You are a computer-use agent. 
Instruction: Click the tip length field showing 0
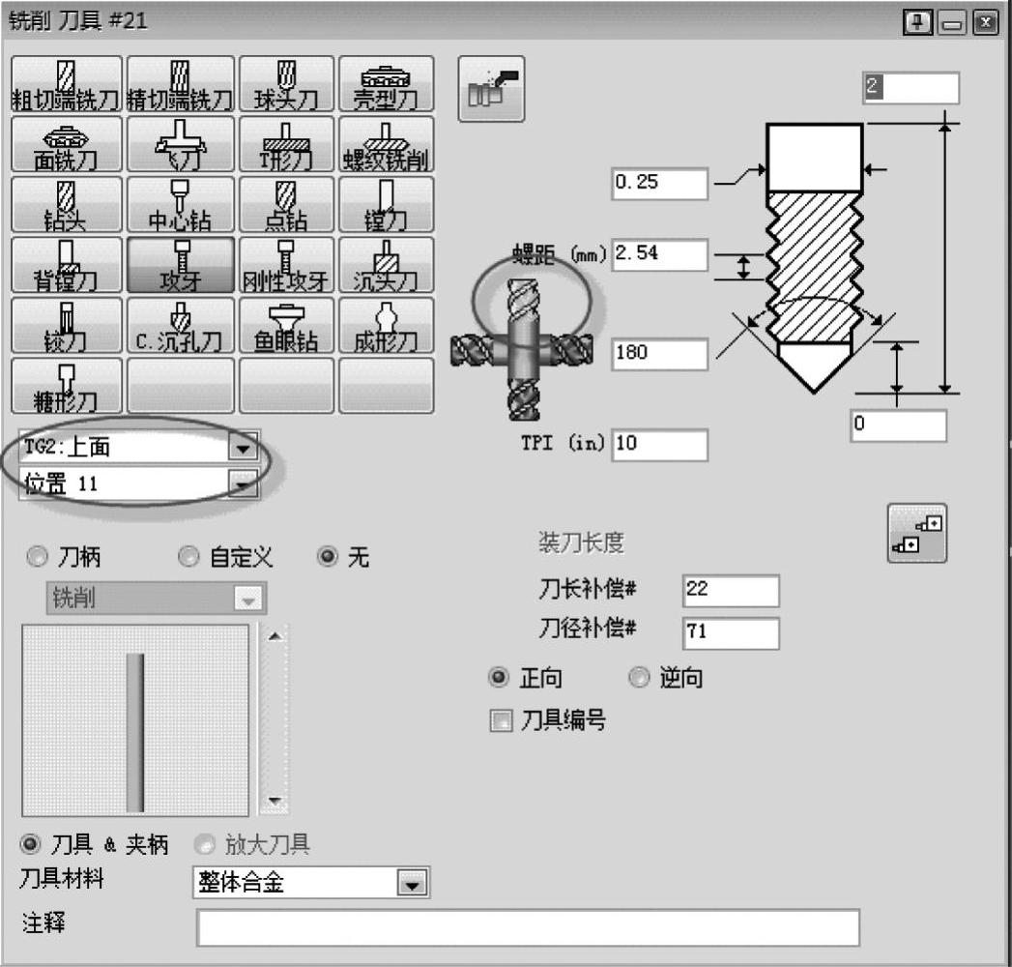tap(898, 425)
